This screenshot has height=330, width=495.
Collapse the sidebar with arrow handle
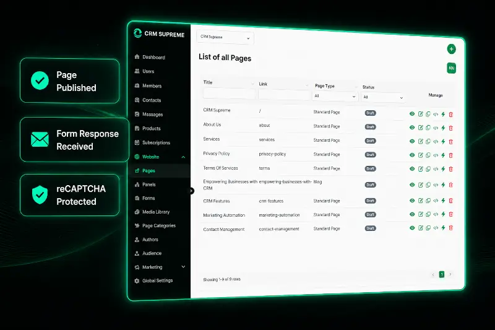191,191
